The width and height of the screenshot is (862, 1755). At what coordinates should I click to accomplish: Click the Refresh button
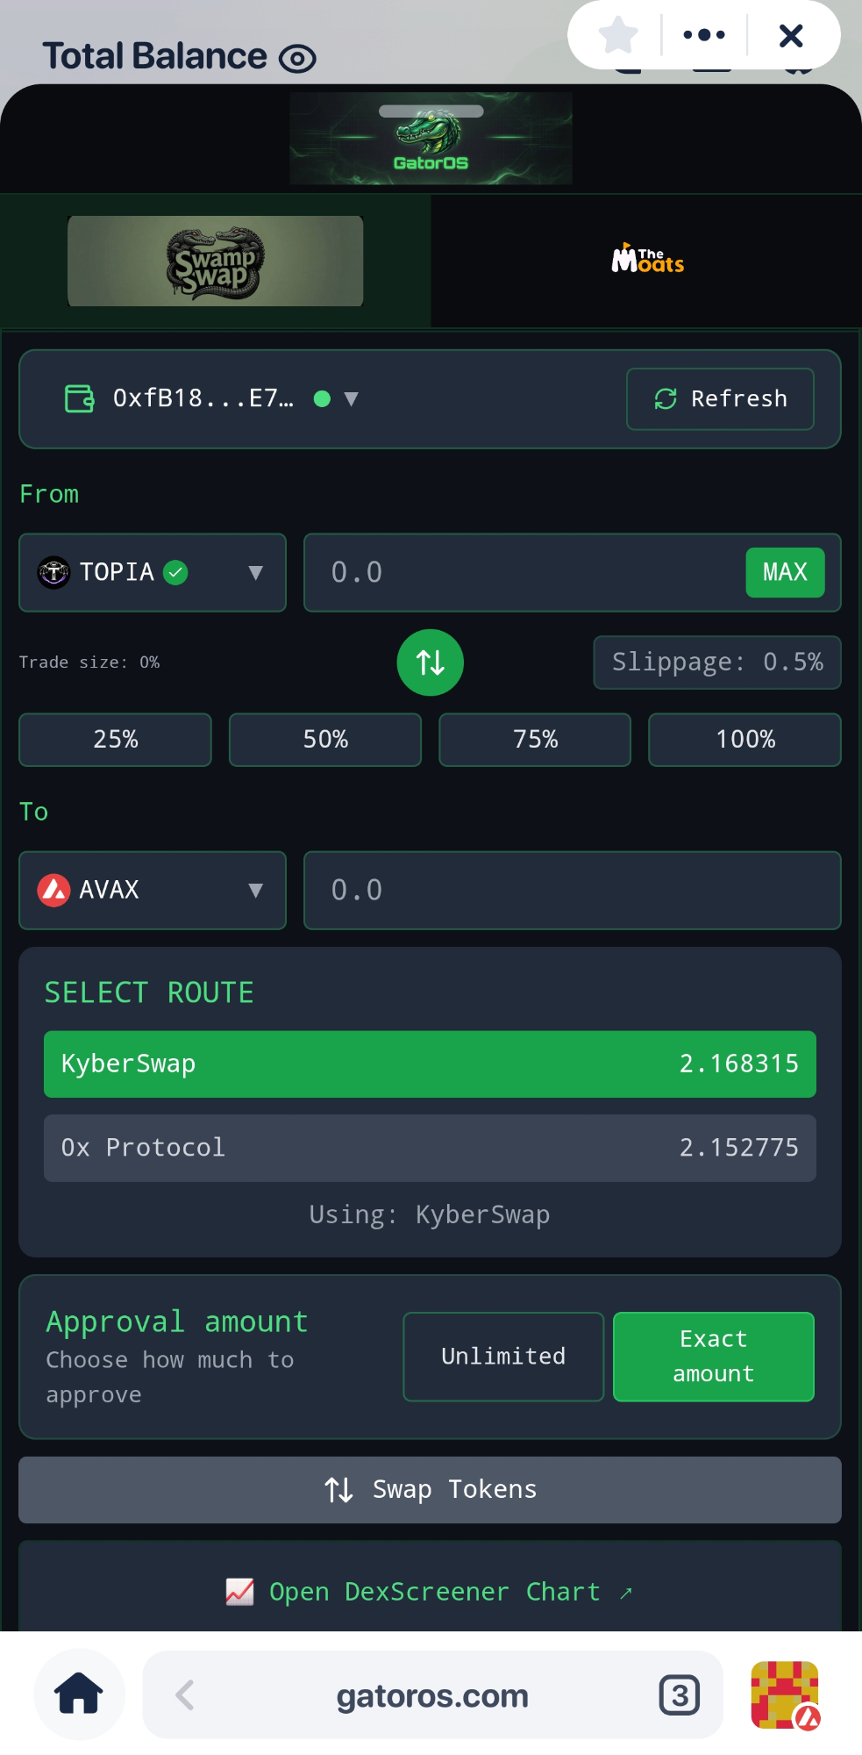pos(720,399)
